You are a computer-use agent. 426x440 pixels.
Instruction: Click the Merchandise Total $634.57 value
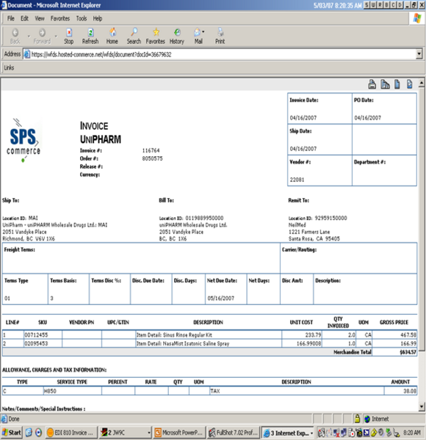pyautogui.click(x=408, y=352)
